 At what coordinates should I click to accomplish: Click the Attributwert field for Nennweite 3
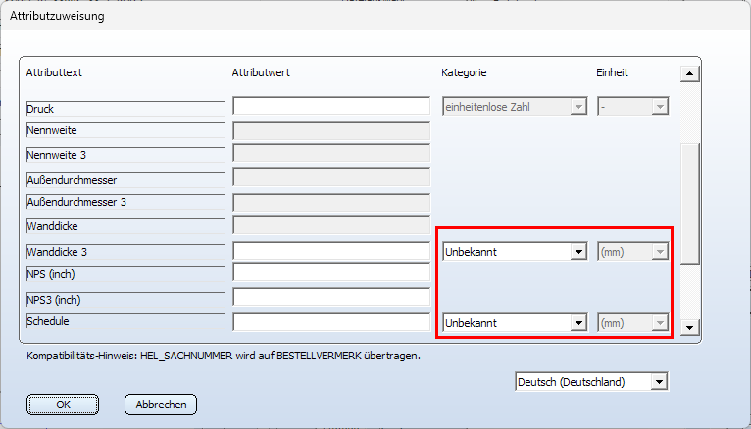click(x=331, y=153)
